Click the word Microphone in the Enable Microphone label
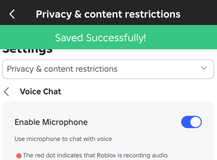The image size is (217, 160). point(65,122)
